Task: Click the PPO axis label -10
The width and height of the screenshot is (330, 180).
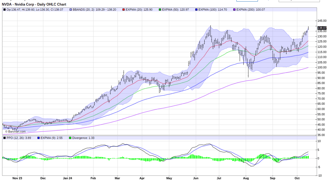Action: tap(320, 175)
